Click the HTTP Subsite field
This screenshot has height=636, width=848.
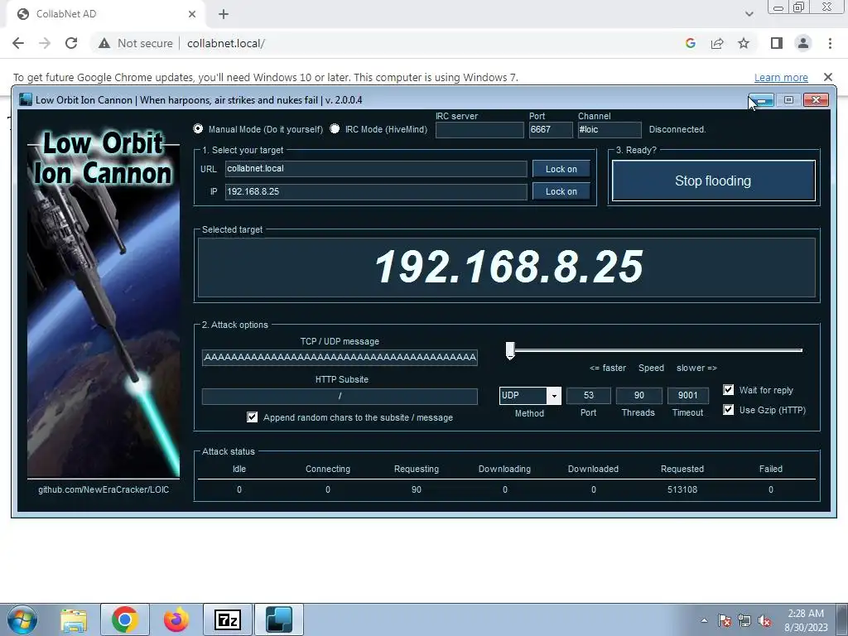click(x=340, y=397)
